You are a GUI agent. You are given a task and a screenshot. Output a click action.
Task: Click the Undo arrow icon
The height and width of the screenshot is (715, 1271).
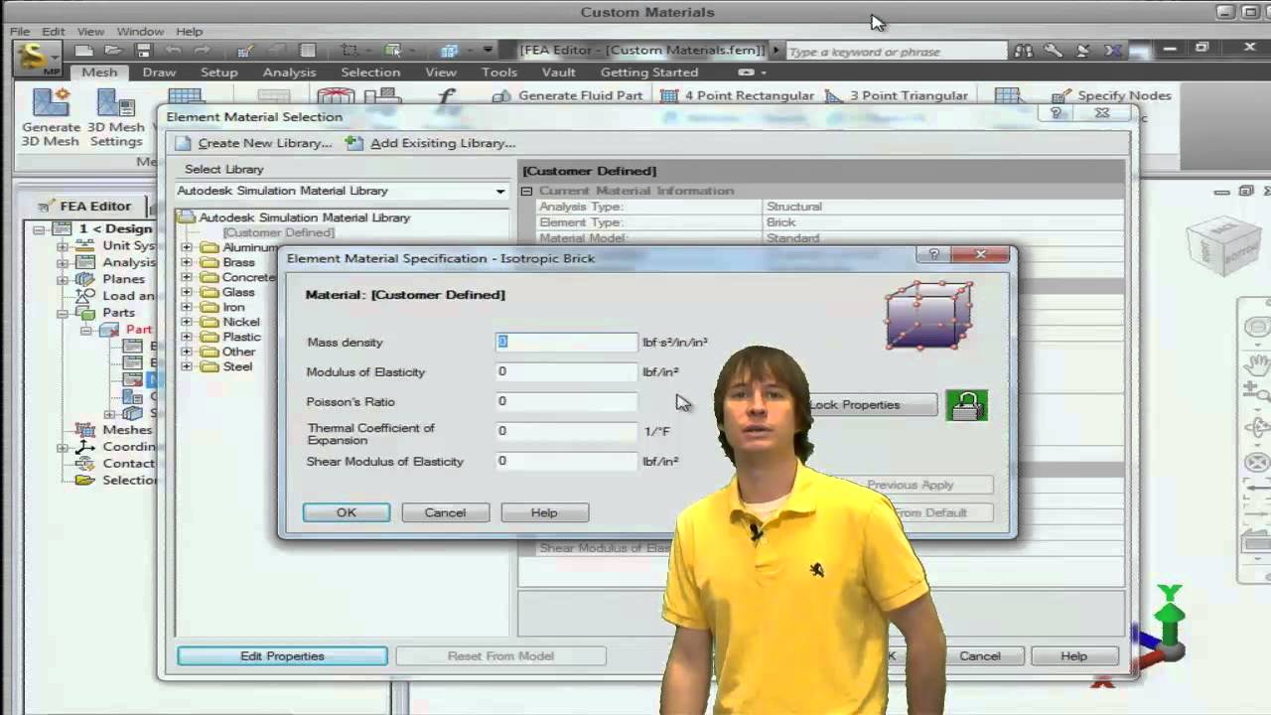click(x=174, y=51)
